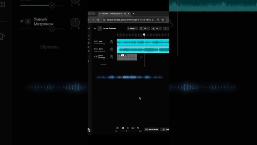
Task: Click the Голос track volume slider
Action: 100,44
